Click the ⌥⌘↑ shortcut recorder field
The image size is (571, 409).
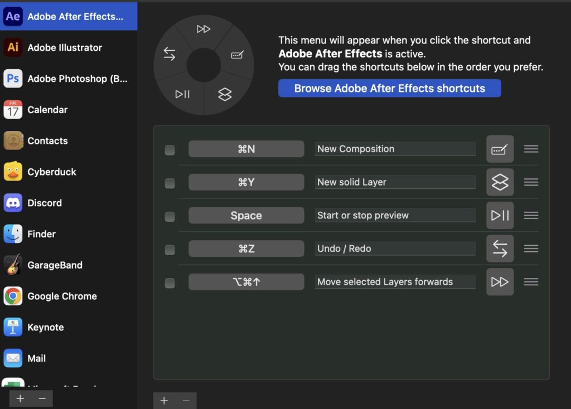(x=246, y=281)
